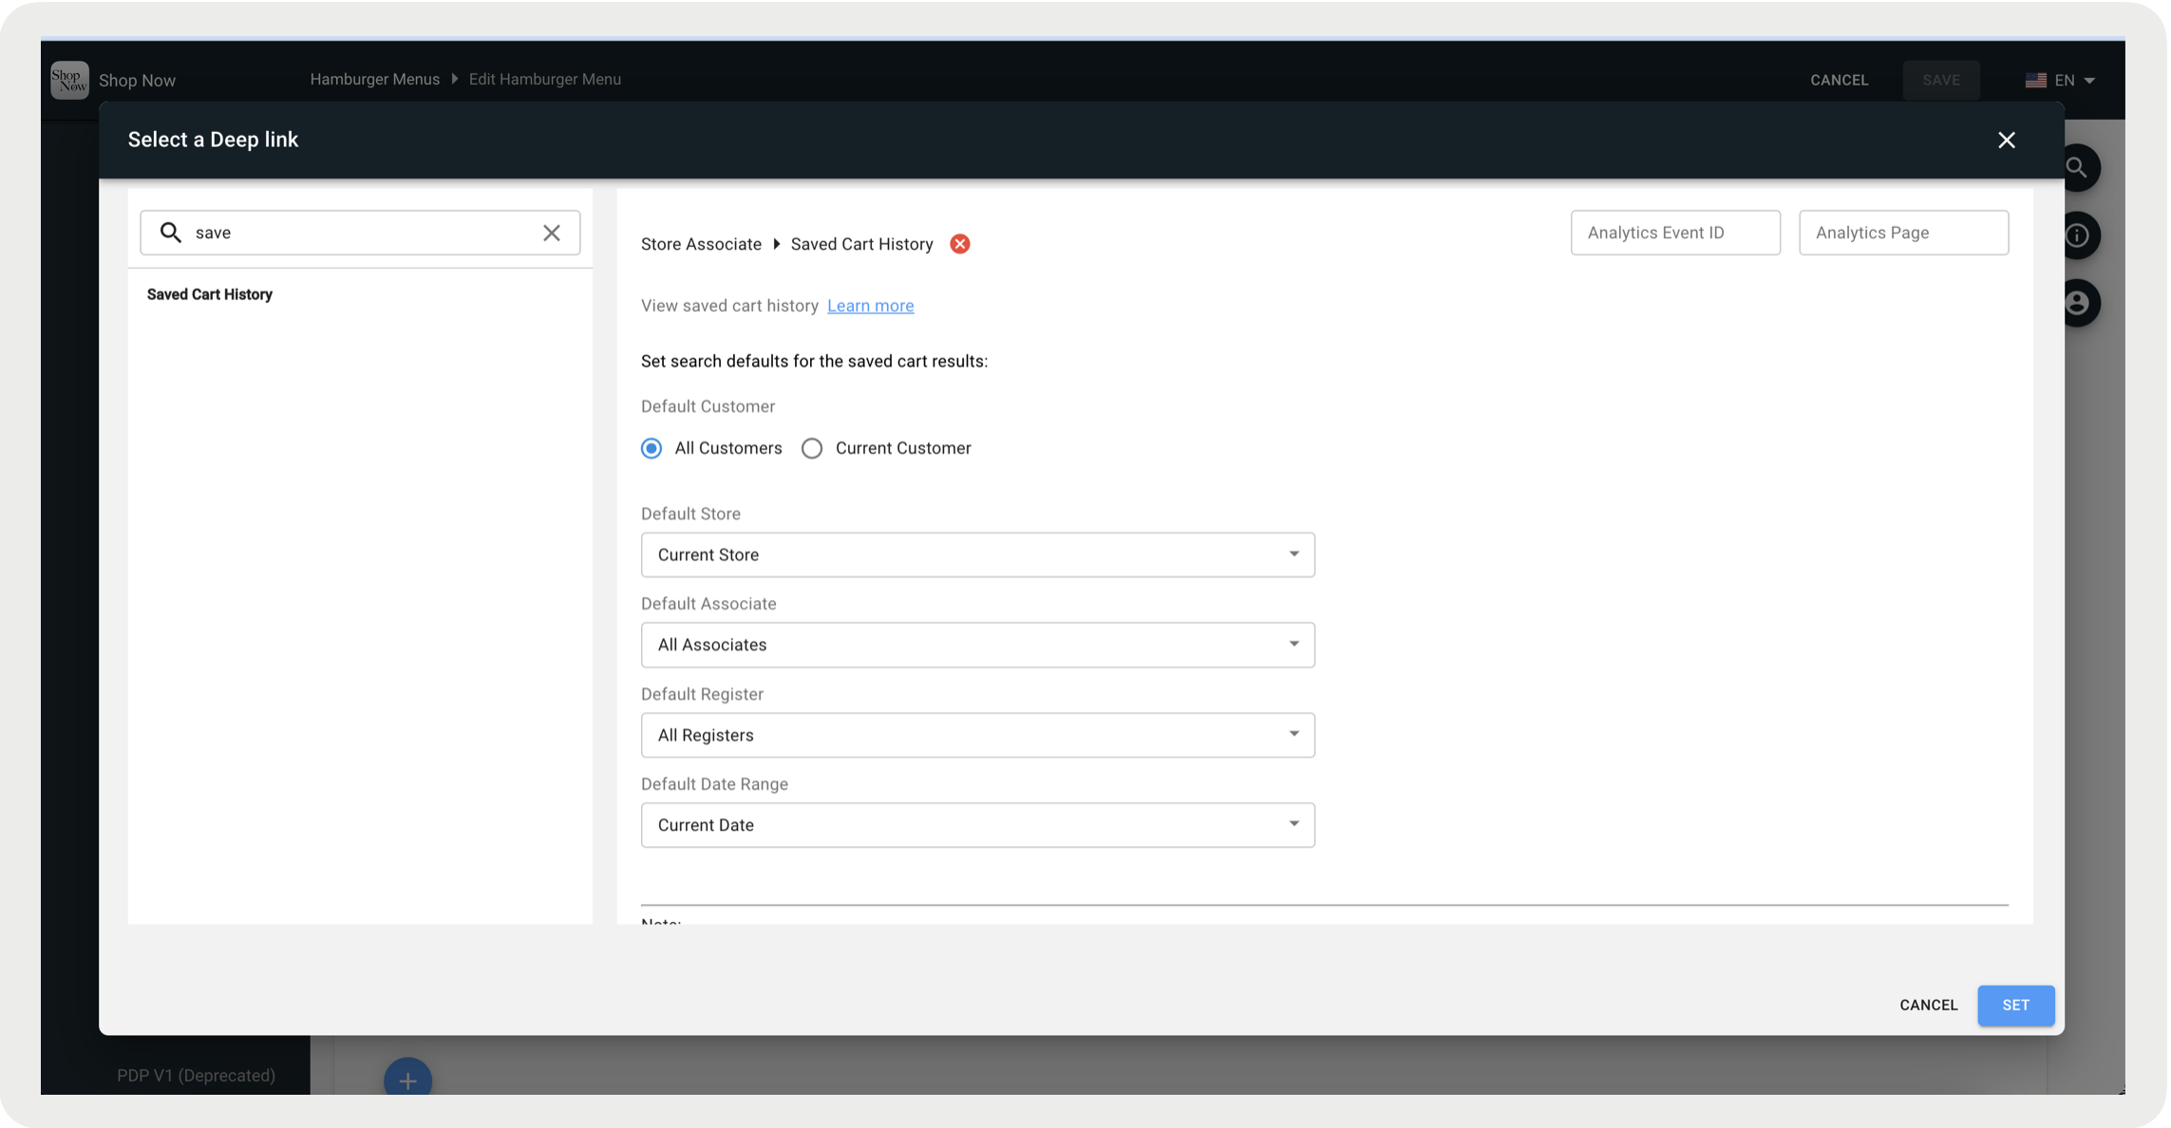The image size is (2171, 1128).
Task: Expand the Default Register dropdown
Action: click(977, 735)
